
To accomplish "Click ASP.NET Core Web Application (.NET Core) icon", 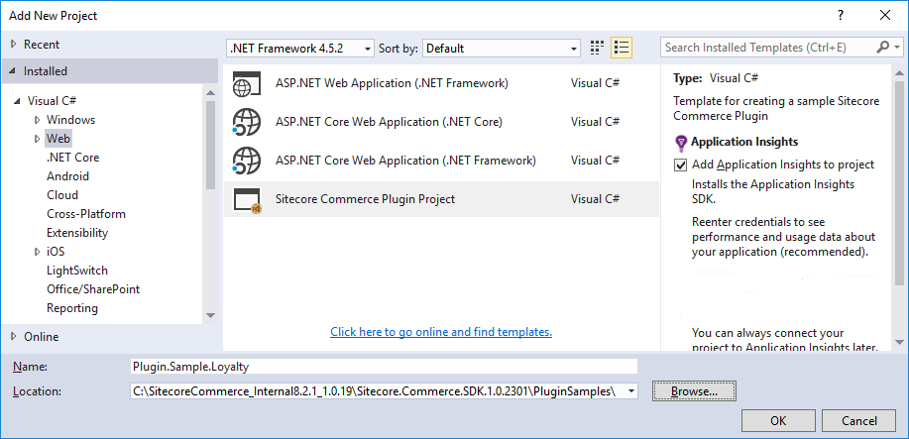I will (247, 122).
